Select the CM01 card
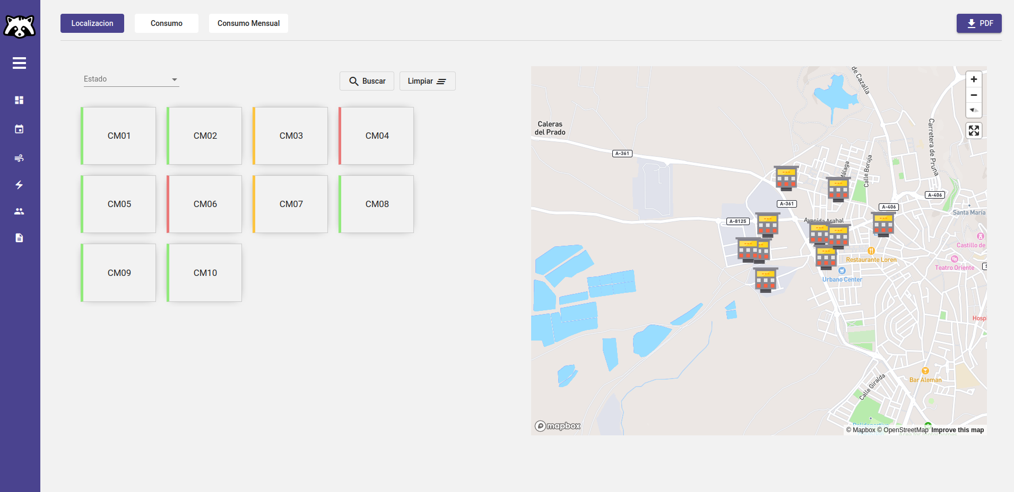Screen dimensions: 1014x492 118,136
